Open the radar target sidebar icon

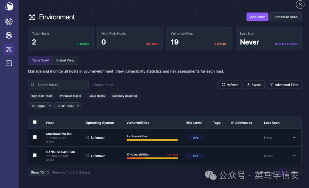(9, 21)
